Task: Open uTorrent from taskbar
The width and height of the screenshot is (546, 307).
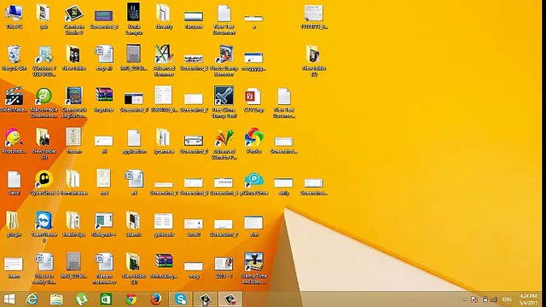Action: pyautogui.click(x=81, y=299)
